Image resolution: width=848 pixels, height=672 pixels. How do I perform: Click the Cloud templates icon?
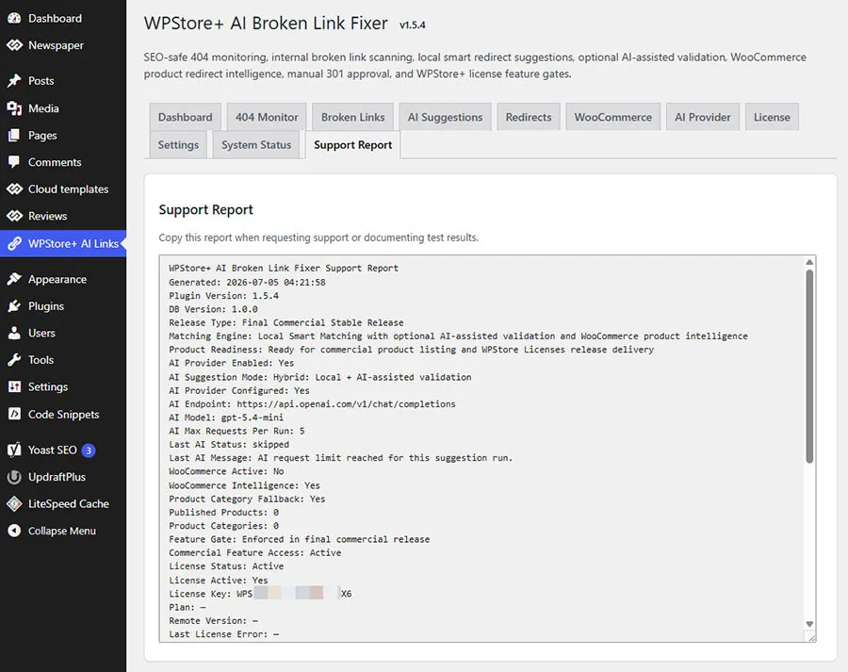[14, 189]
